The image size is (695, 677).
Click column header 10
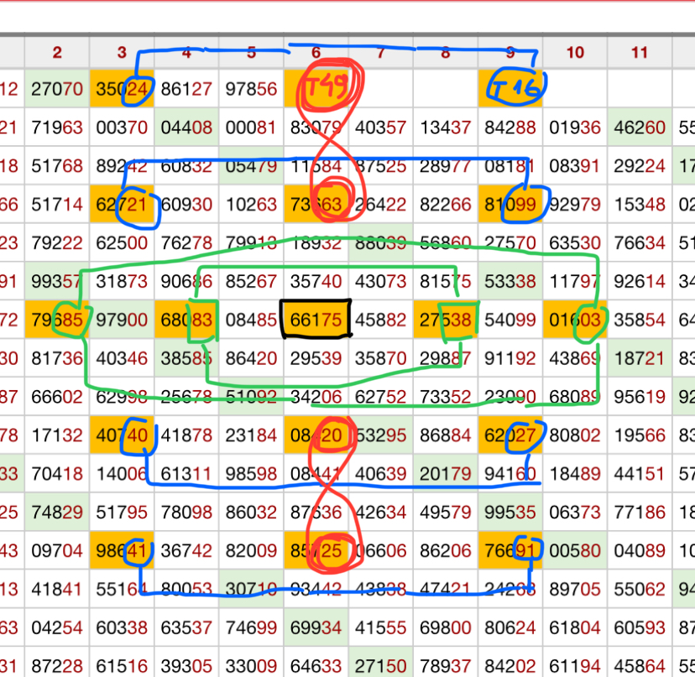[x=575, y=53]
